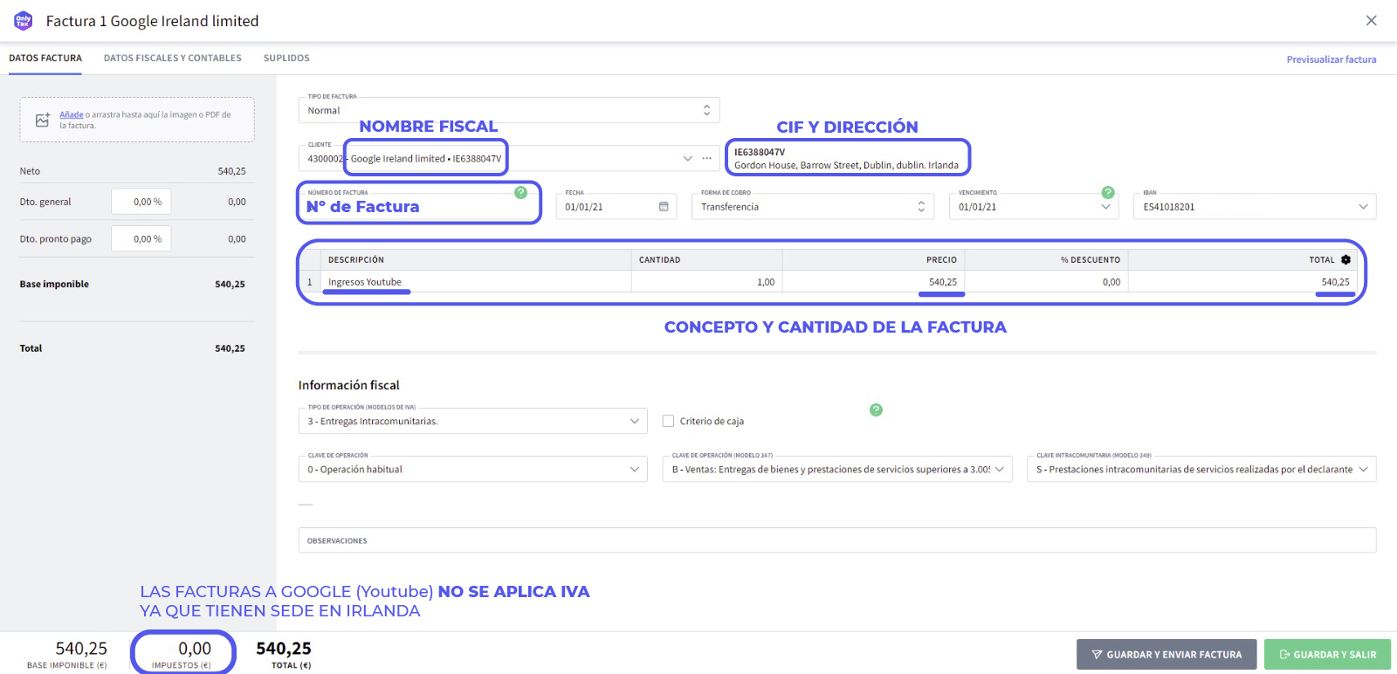The width and height of the screenshot is (1397, 674).
Task: Click Guardar y salir button
Action: [x=1327, y=655]
